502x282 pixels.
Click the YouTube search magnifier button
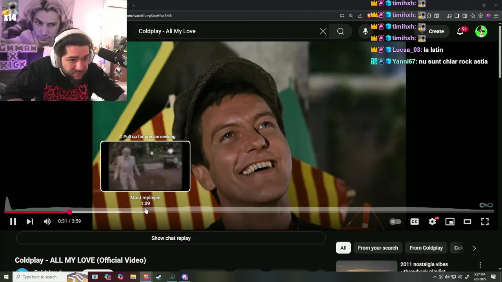(340, 31)
